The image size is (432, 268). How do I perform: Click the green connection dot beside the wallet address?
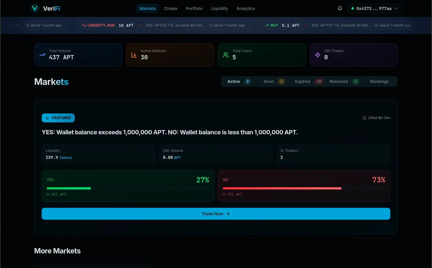point(352,8)
